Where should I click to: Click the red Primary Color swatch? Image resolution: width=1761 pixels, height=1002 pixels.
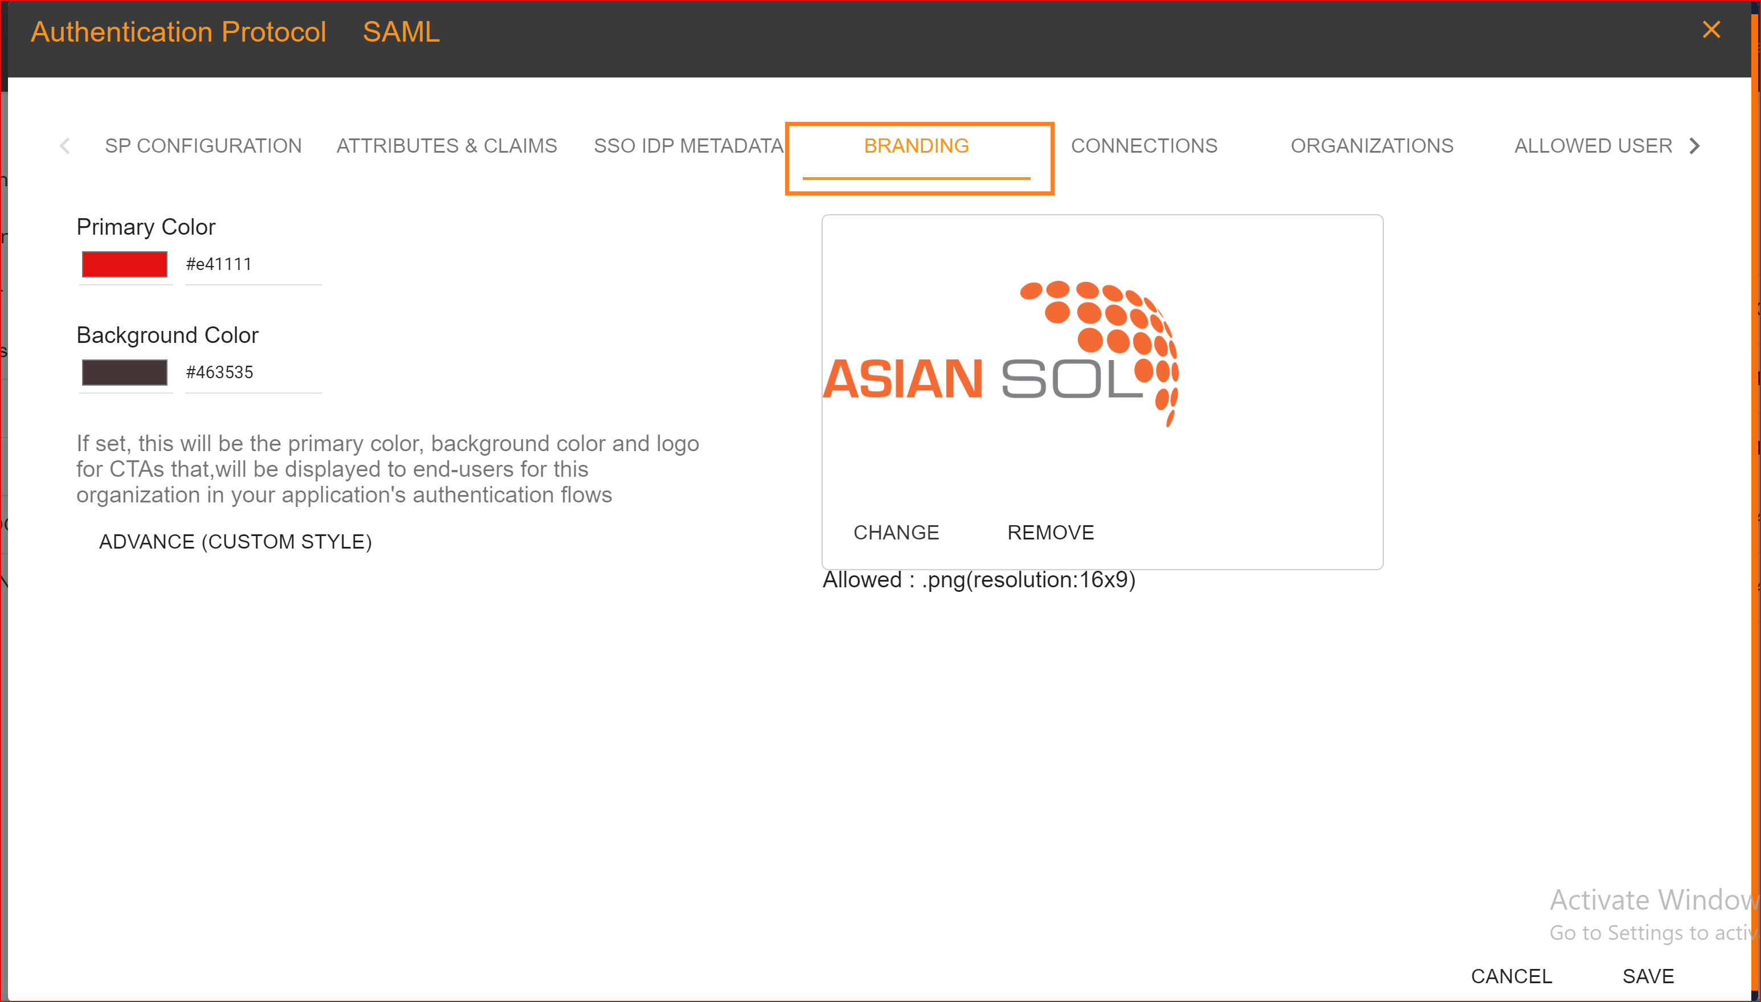tap(125, 264)
